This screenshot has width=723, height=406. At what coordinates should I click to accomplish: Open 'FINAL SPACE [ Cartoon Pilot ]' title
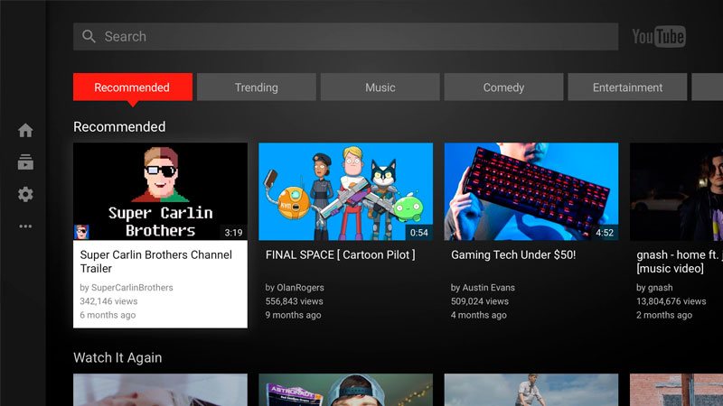341,254
